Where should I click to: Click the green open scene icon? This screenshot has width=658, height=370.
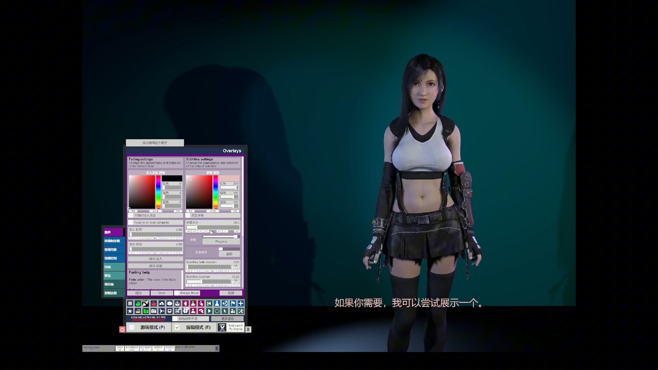[x=138, y=304]
